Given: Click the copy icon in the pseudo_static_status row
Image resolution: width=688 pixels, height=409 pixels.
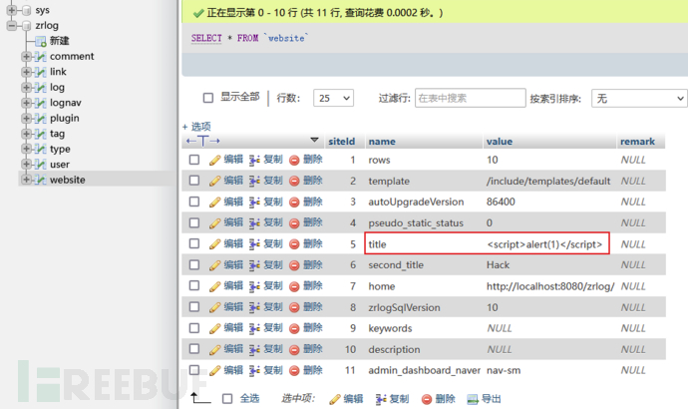Looking at the screenshot, I should pyautogui.click(x=254, y=223).
